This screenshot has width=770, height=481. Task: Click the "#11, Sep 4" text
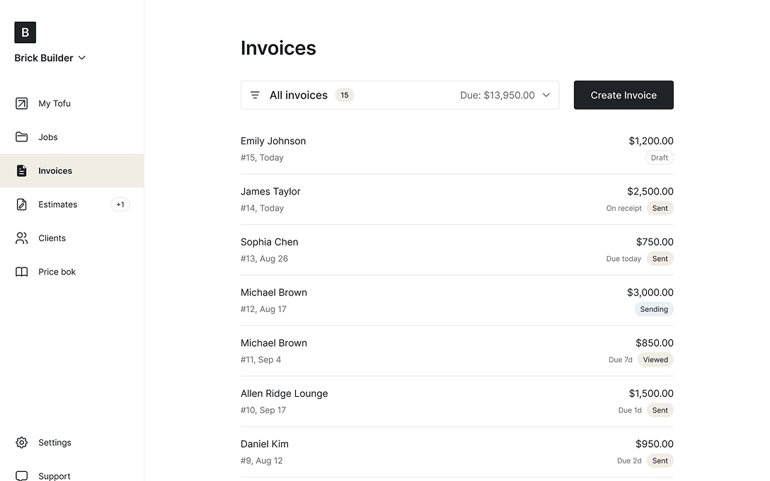260,360
